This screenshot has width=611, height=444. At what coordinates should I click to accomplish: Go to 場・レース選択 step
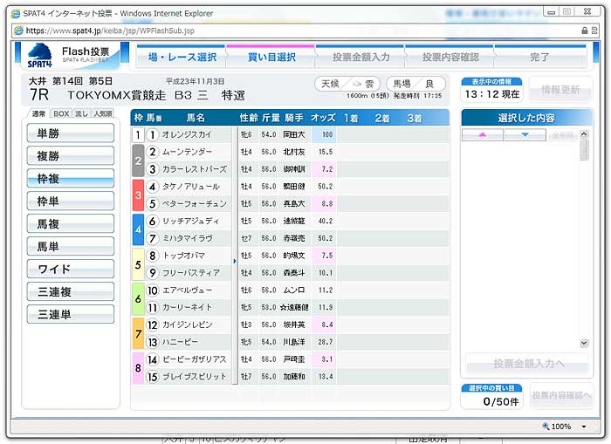(x=182, y=57)
